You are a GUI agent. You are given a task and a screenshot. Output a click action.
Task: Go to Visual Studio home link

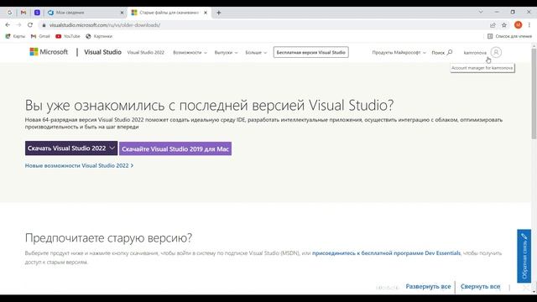coord(102,52)
